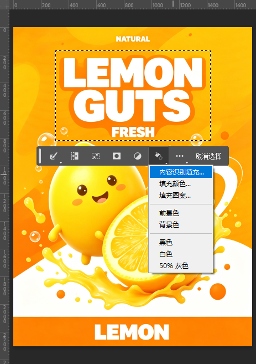Click the invert selection icon
Image resolution: width=256 pixels, height=364 pixels.
75,156
